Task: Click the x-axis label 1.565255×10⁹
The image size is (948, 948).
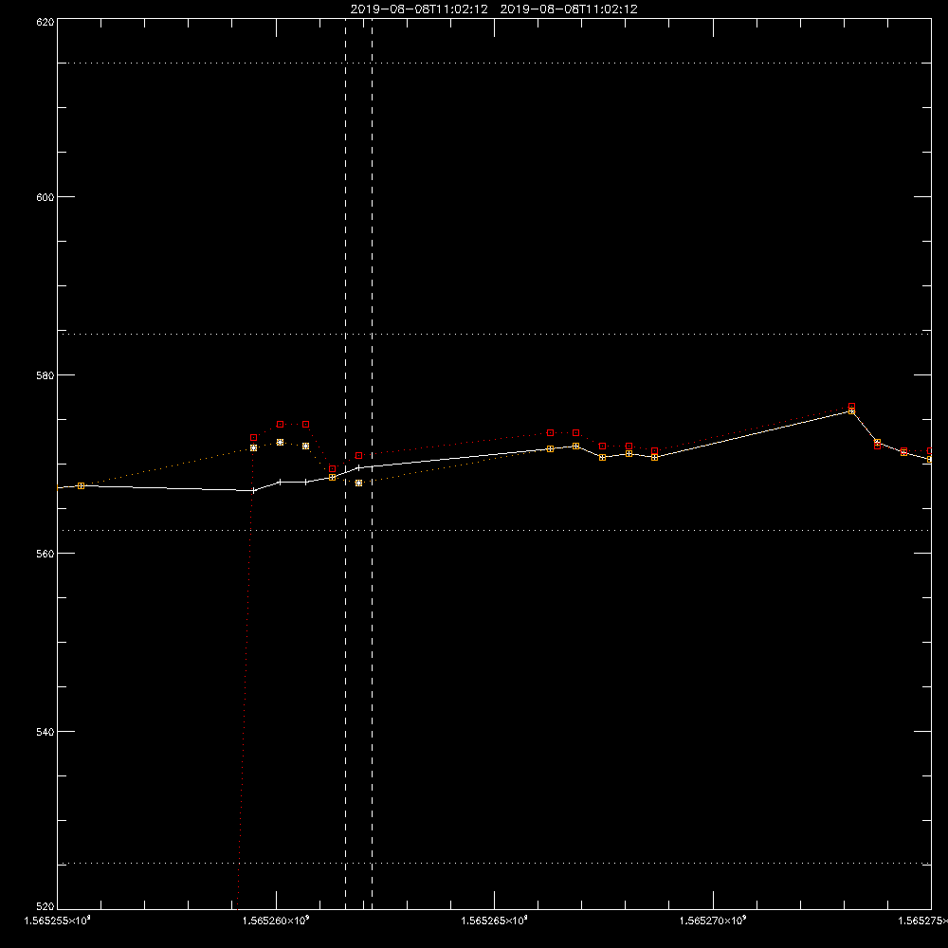Action: tap(57, 921)
